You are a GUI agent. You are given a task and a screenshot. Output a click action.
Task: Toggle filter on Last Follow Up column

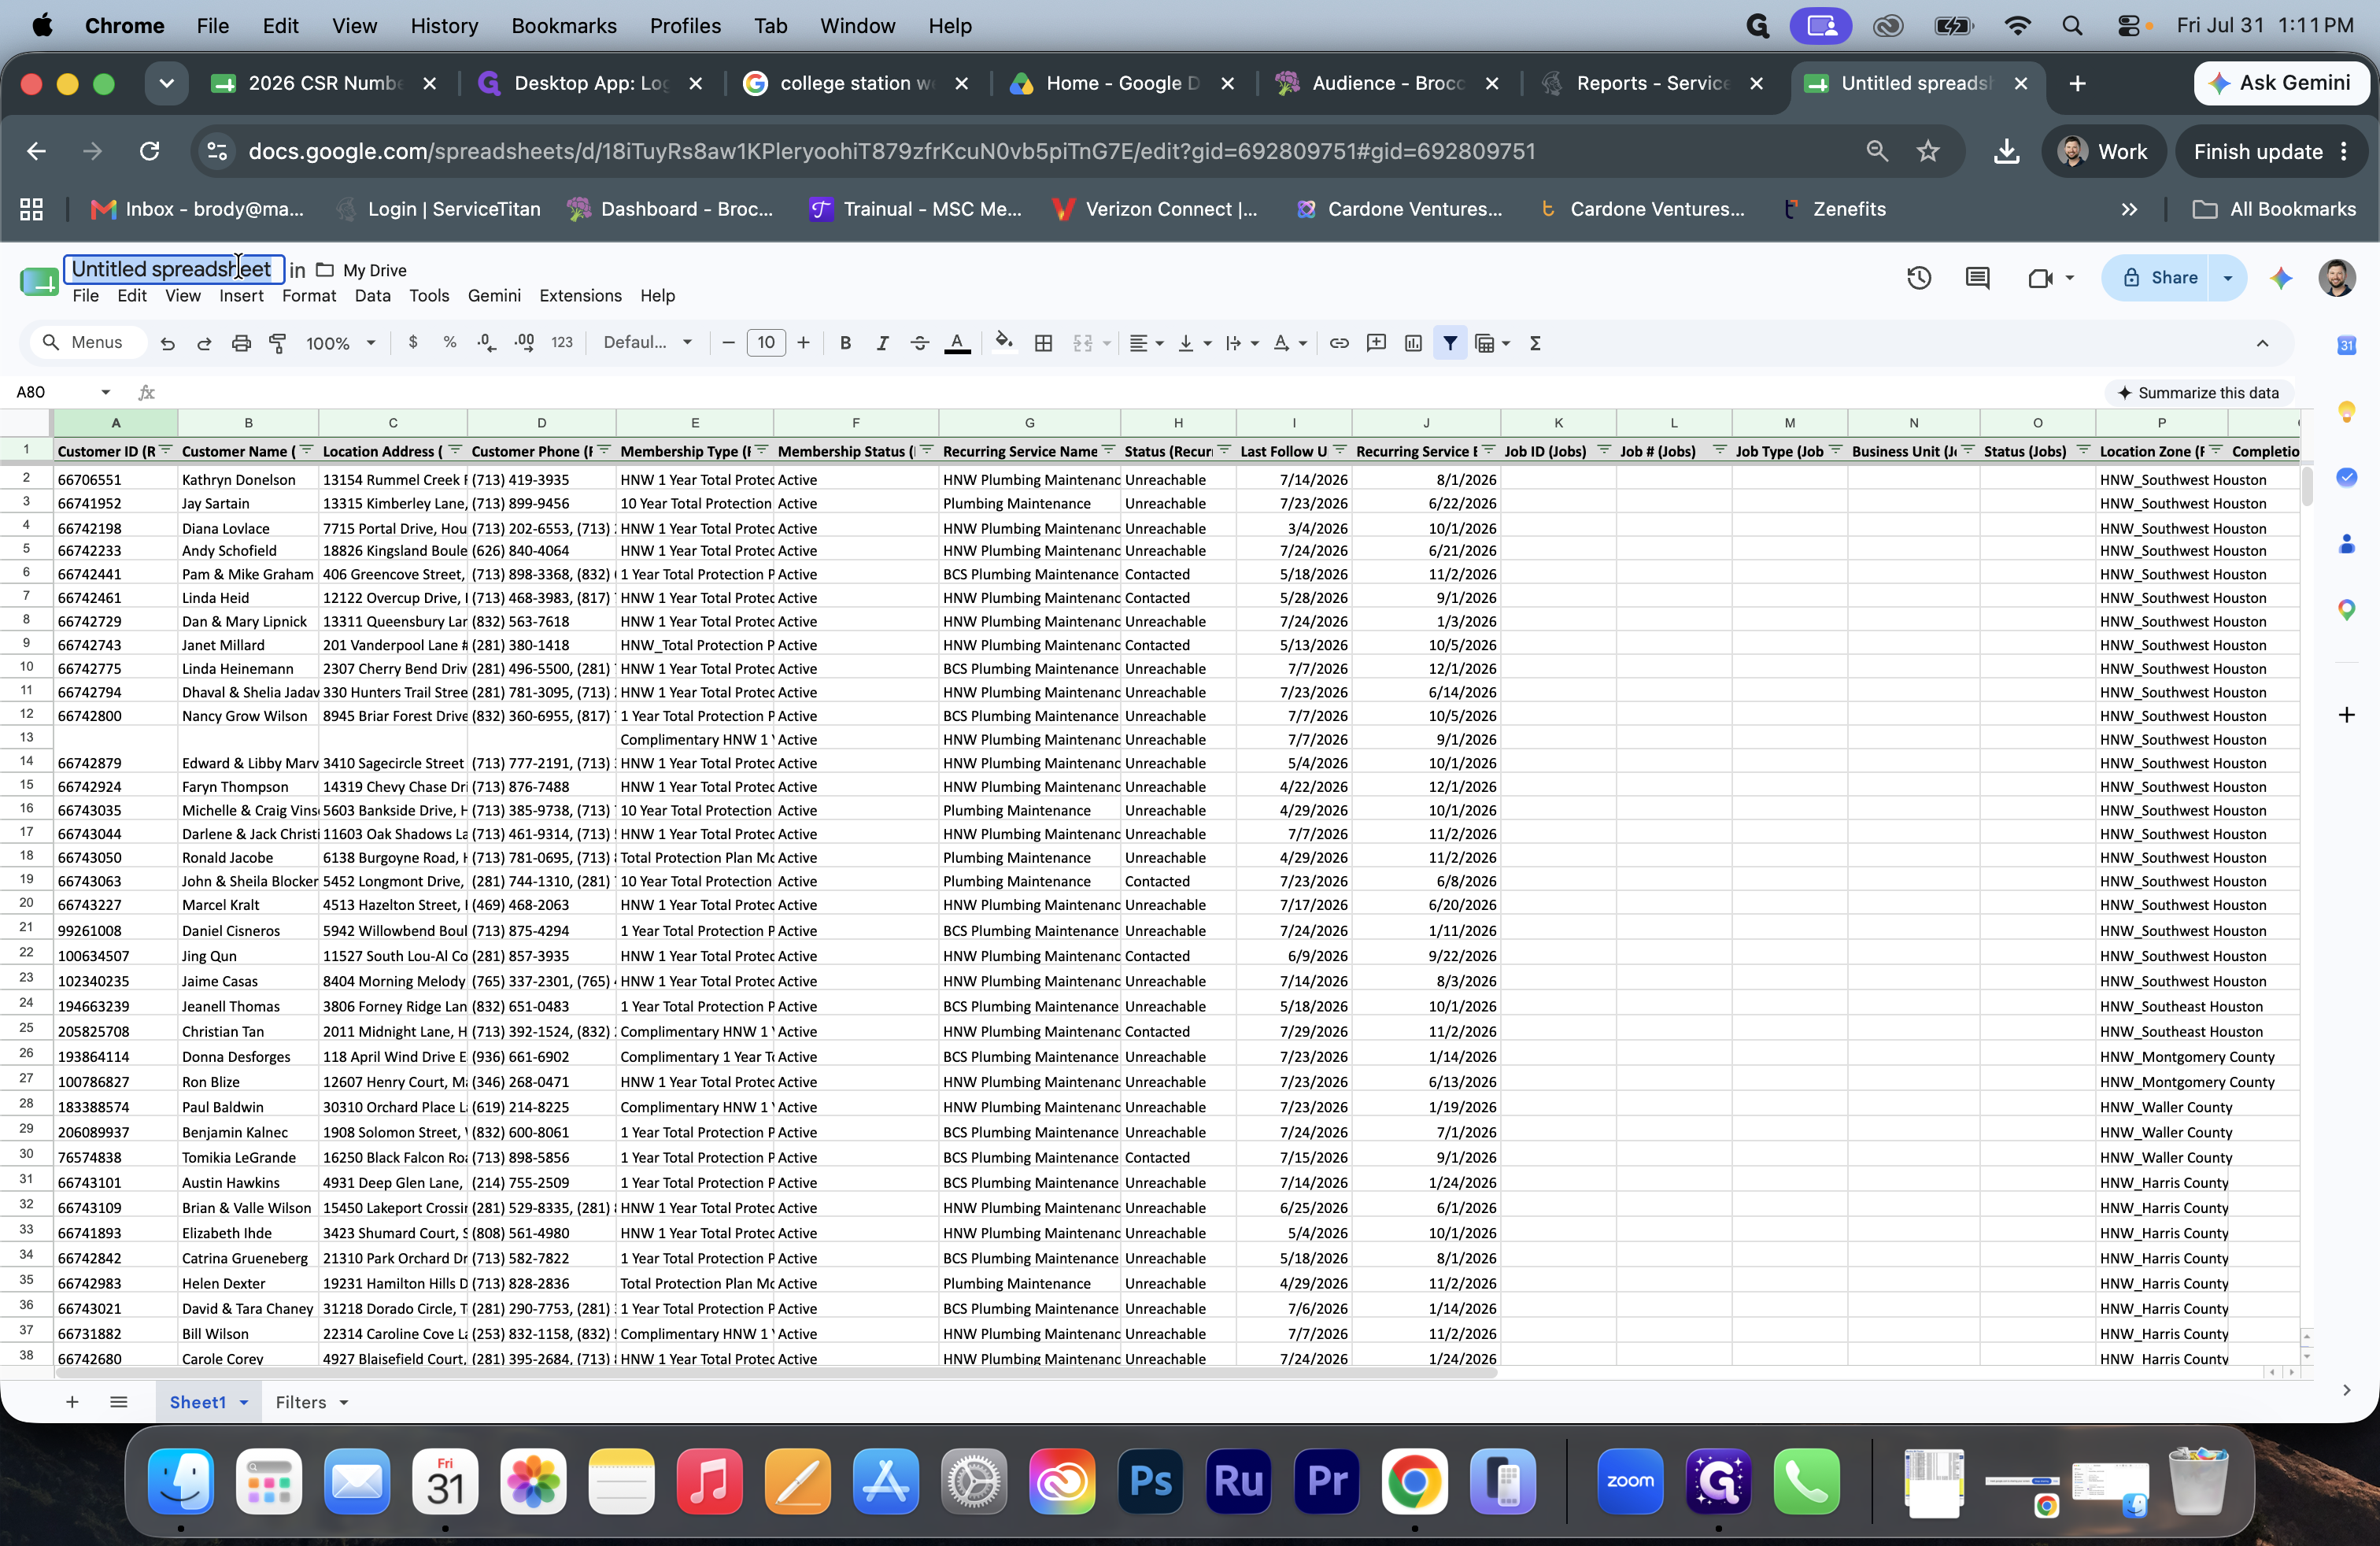point(1340,451)
